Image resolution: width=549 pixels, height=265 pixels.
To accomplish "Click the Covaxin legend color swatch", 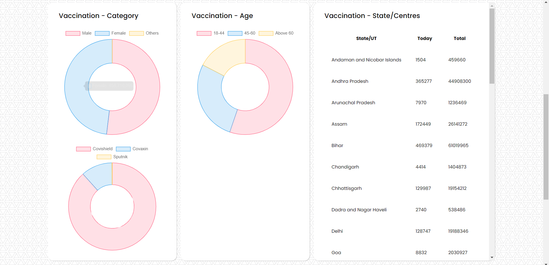I will tap(123, 149).
